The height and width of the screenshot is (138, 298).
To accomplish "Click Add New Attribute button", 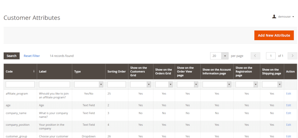I will [274, 35].
